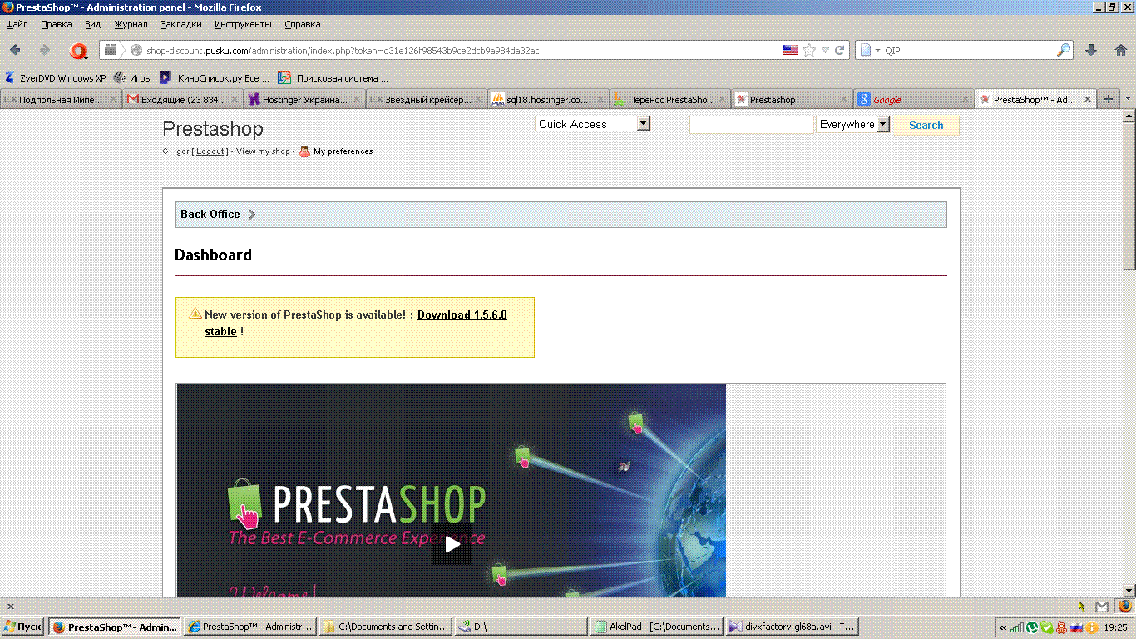Screen dimensions: 1136x639
Task: Open the Игры bookmark
Action: tap(132, 78)
